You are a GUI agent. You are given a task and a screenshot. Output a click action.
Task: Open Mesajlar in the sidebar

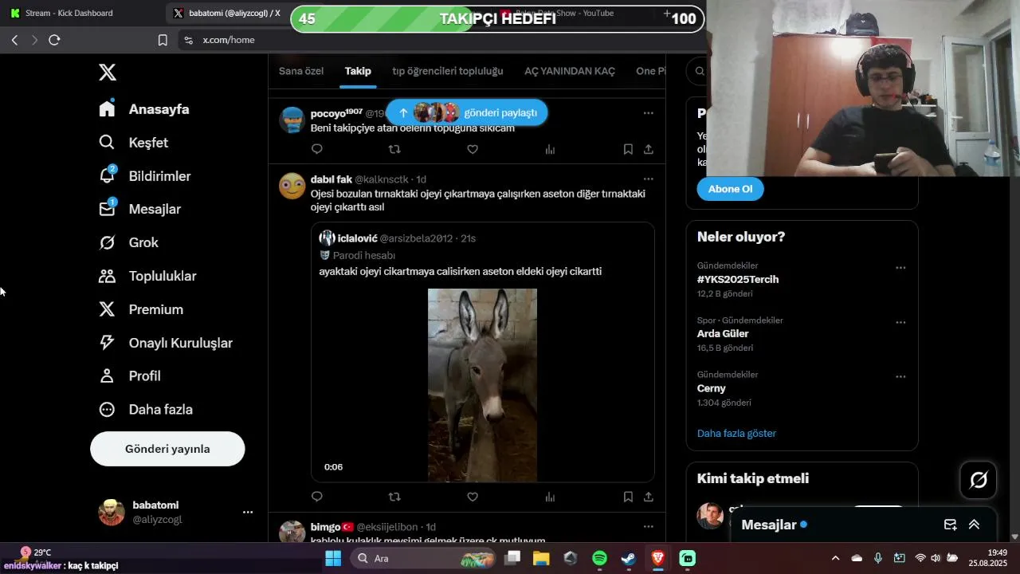(139, 209)
